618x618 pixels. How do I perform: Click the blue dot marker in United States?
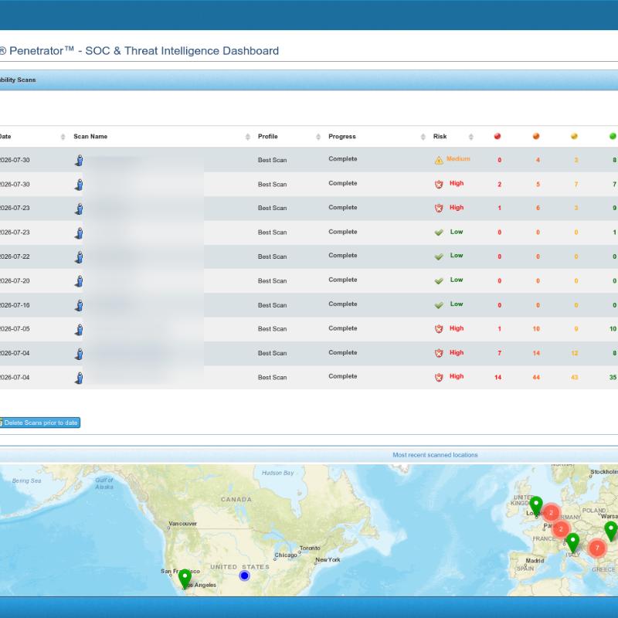point(244,576)
